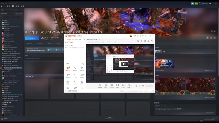Image resolution: width=219 pixels, height=123 pixels.
Task: Open the 商店 store tab in Steam
Action: pyautogui.click(x=8, y=6)
